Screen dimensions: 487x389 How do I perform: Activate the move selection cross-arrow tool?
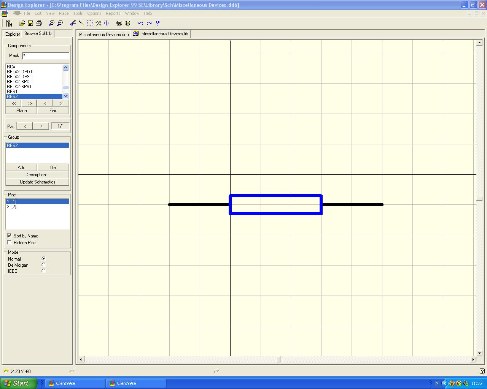click(107, 23)
